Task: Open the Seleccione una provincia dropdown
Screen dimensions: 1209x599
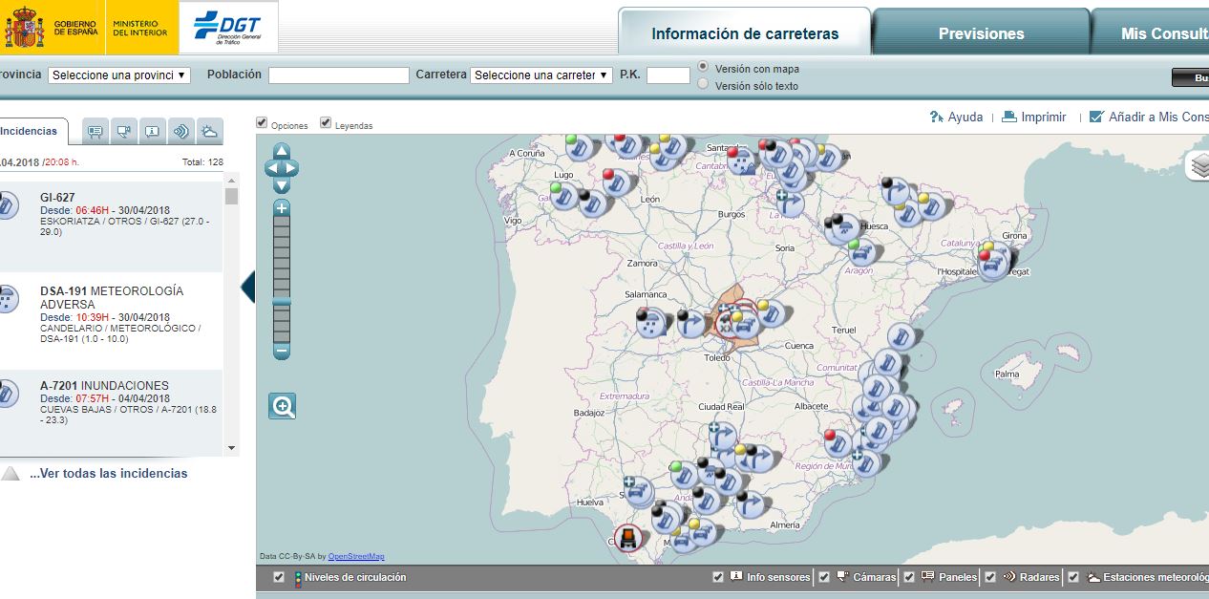Action: 118,75
